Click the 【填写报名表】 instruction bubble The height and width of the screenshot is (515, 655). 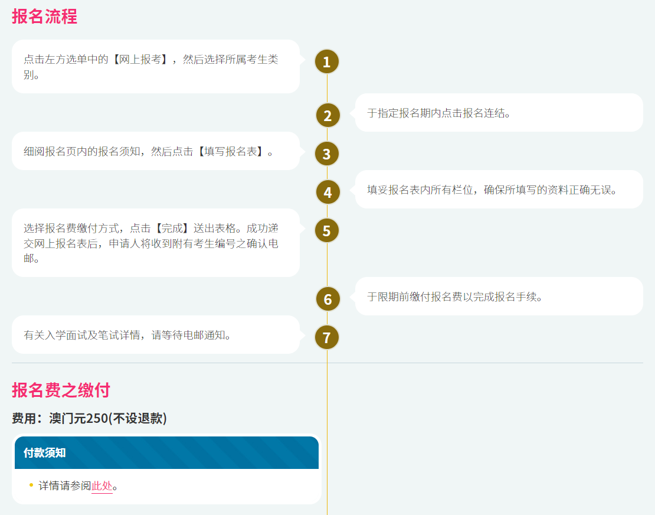coord(156,151)
